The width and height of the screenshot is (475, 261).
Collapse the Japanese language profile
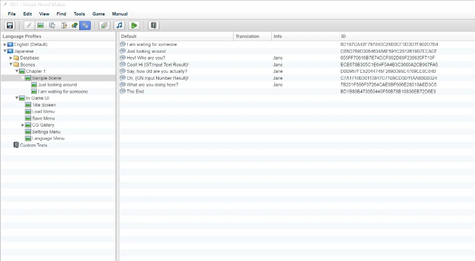point(5,51)
